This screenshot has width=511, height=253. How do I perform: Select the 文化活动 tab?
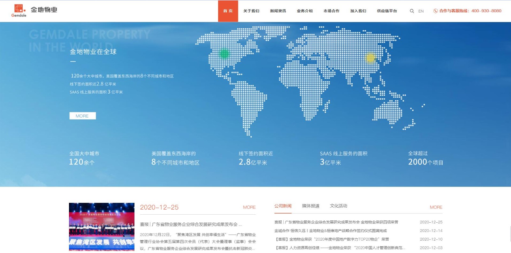(339, 206)
